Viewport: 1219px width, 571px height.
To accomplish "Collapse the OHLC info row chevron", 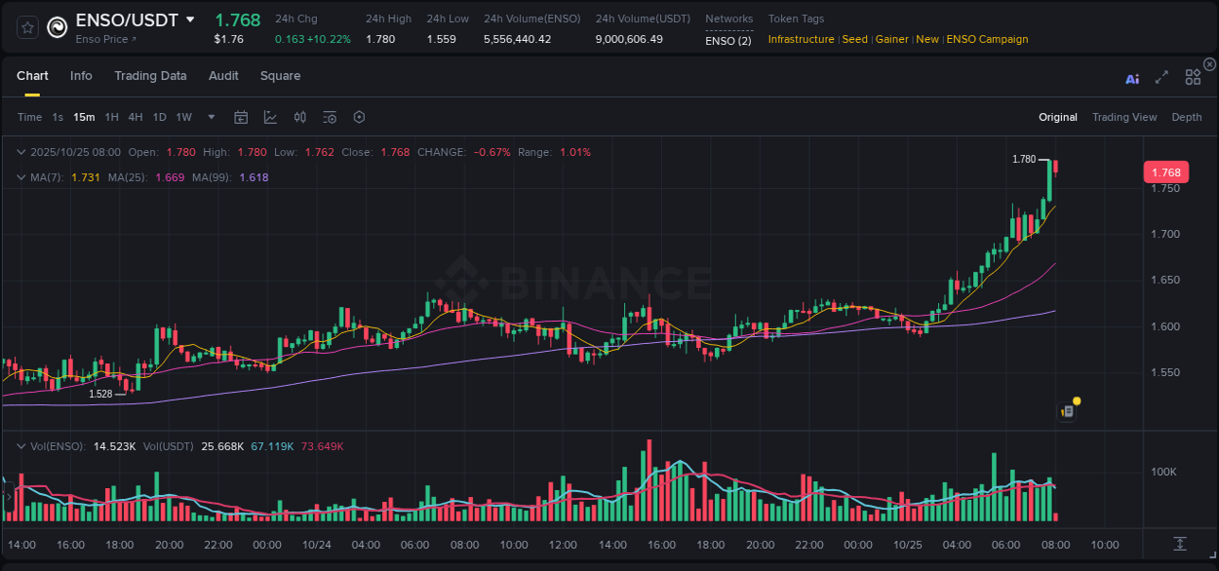I will tap(20, 152).
